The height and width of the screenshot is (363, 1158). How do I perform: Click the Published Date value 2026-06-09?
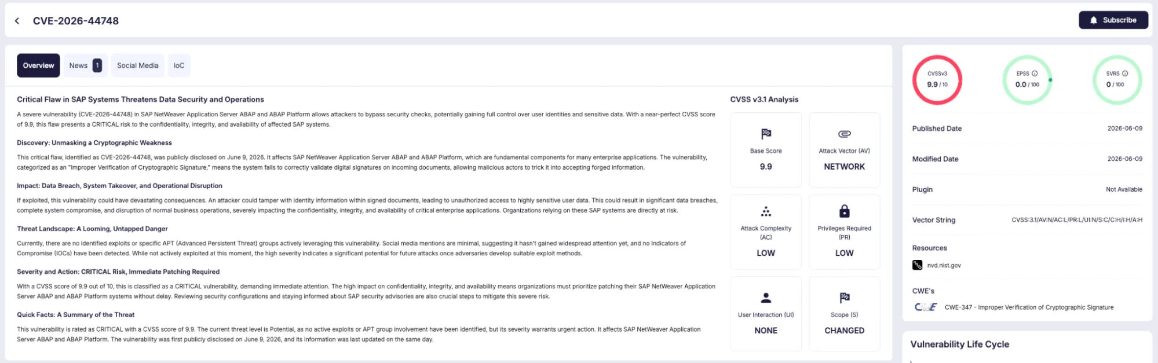pyautogui.click(x=1124, y=129)
